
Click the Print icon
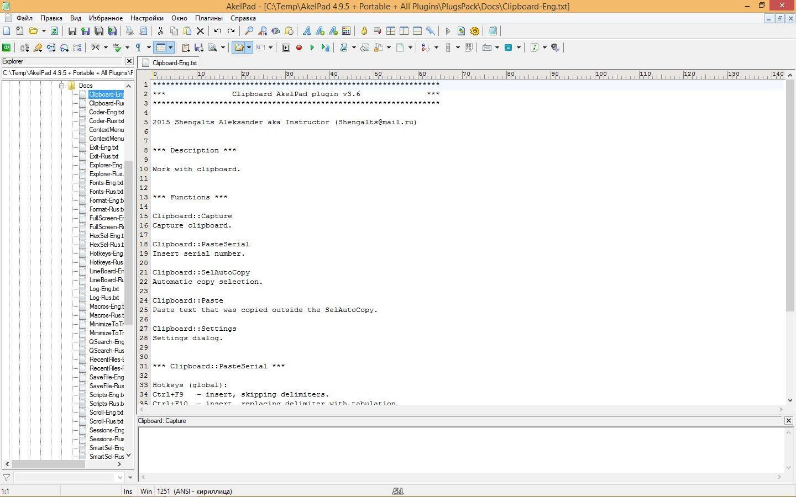(x=129, y=31)
